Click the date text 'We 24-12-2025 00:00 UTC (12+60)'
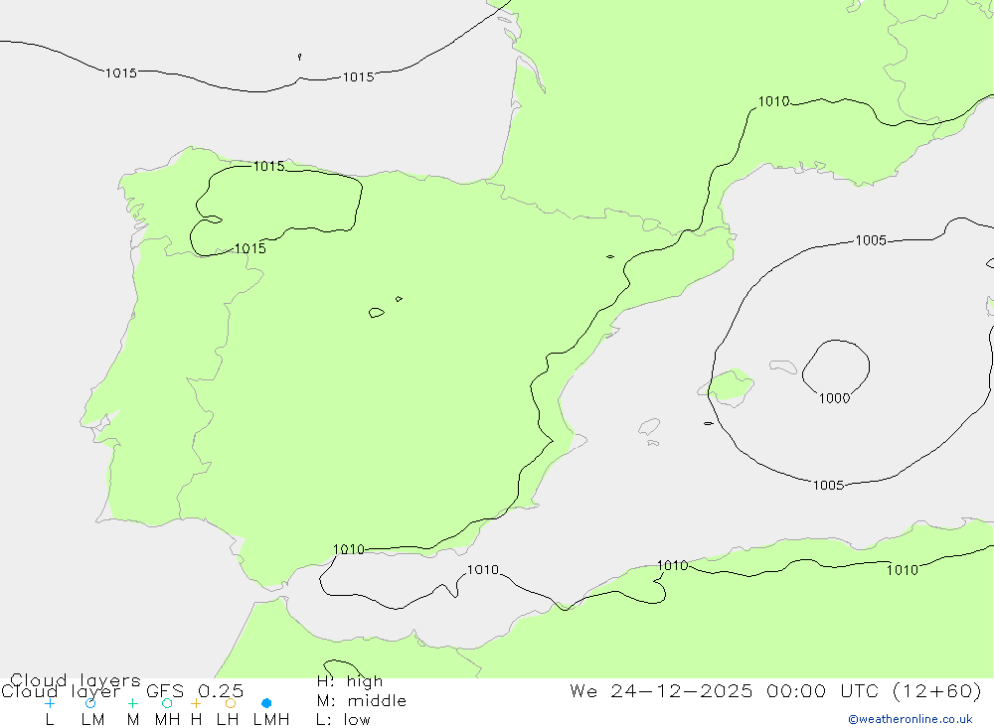 point(776,690)
